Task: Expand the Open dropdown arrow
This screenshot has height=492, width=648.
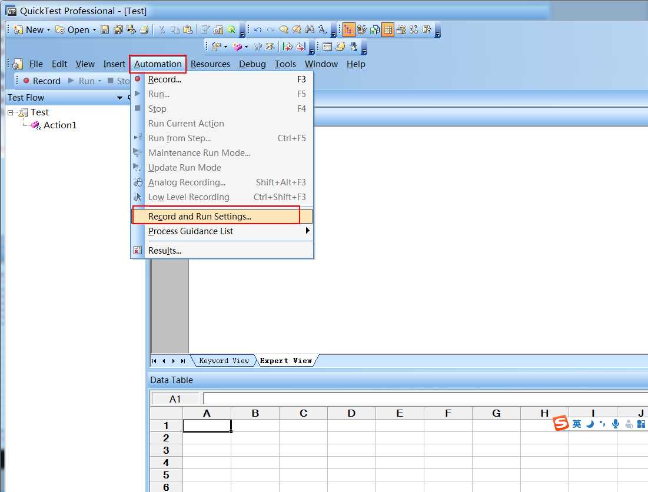Action: tap(94, 30)
